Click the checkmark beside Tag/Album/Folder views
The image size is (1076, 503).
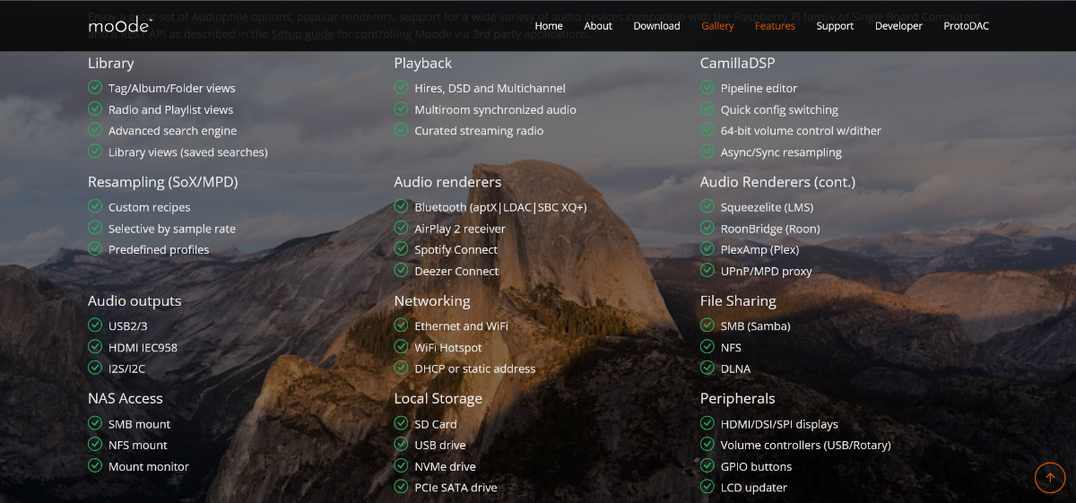(x=95, y=87)
